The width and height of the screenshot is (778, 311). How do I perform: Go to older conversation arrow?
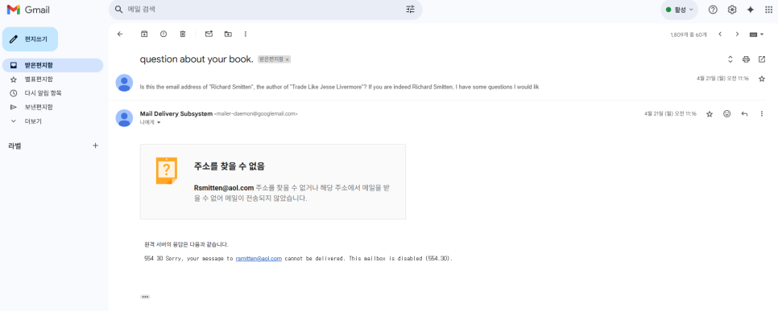coord(737,35)
